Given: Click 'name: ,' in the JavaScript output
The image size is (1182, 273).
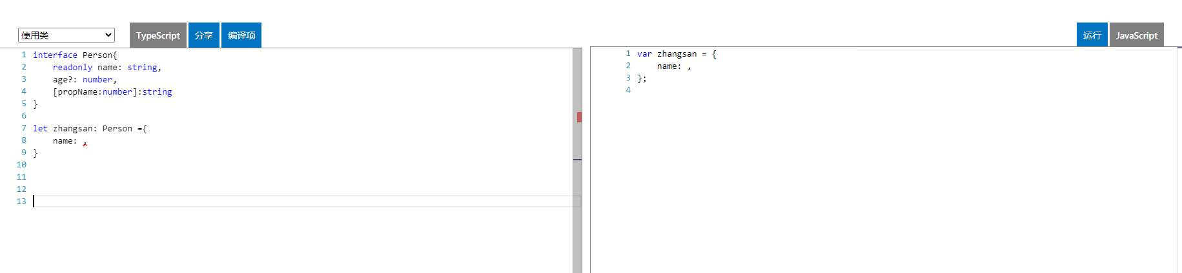Looking at the screenshot, I should [674, 66].
